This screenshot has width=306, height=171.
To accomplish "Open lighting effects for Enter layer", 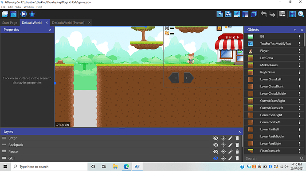I will [x=224, y=138].
